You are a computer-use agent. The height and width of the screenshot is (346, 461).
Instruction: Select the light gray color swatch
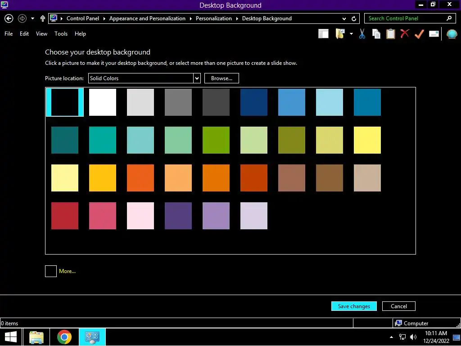coord(140,102)
